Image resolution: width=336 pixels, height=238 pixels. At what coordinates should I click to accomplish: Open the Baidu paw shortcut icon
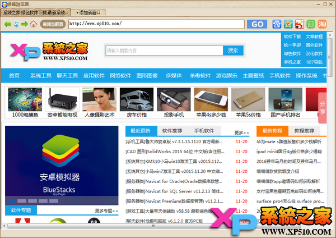coord(277,24)
